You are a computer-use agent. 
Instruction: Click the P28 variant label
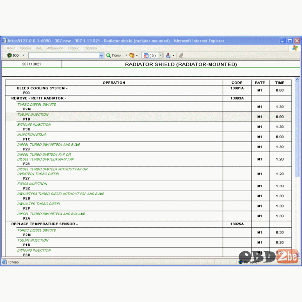pos(26,164)
